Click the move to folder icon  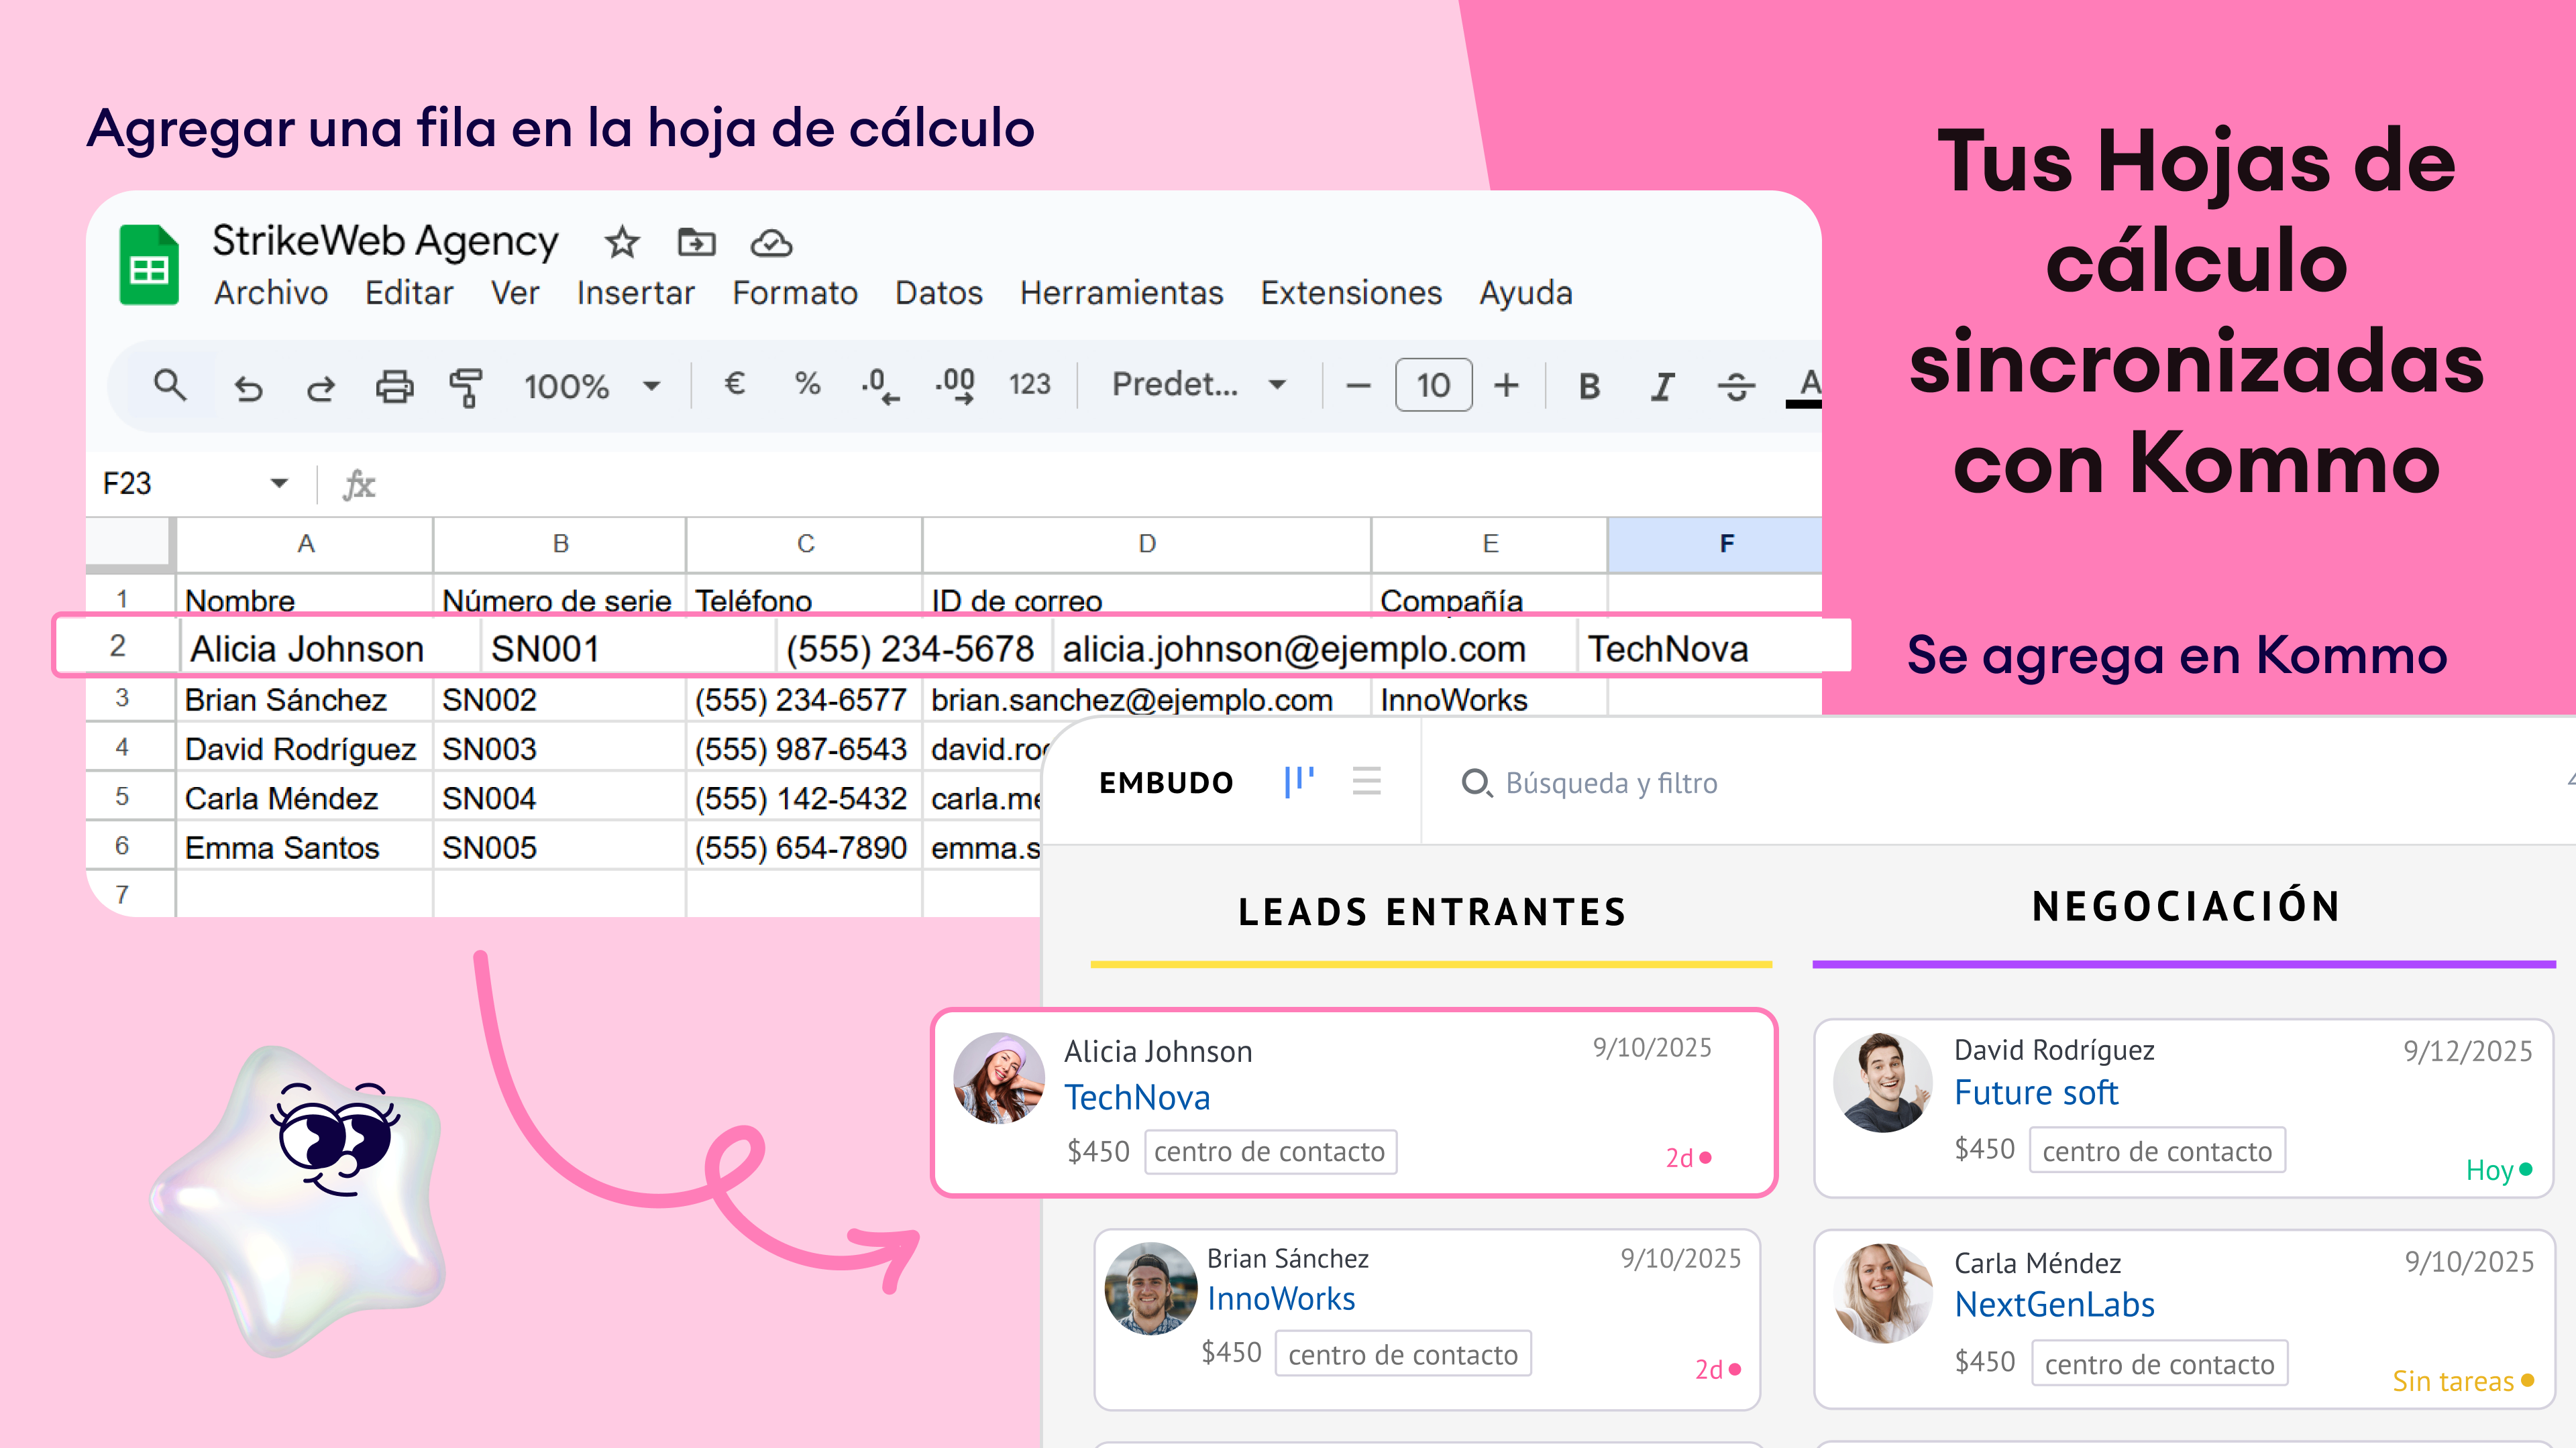click(696, 243)
